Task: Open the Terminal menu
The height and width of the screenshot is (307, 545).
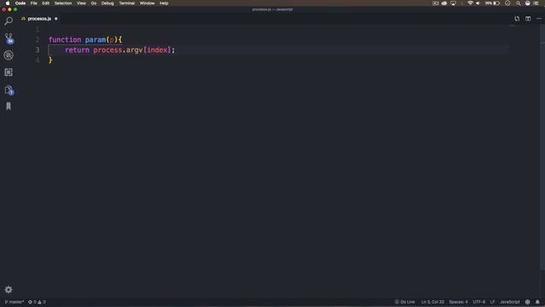Action: click(127, 3)
